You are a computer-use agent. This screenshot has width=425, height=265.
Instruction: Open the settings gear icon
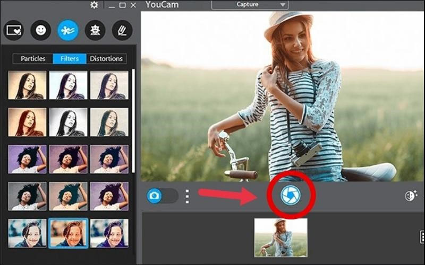(x=94, y=5)
